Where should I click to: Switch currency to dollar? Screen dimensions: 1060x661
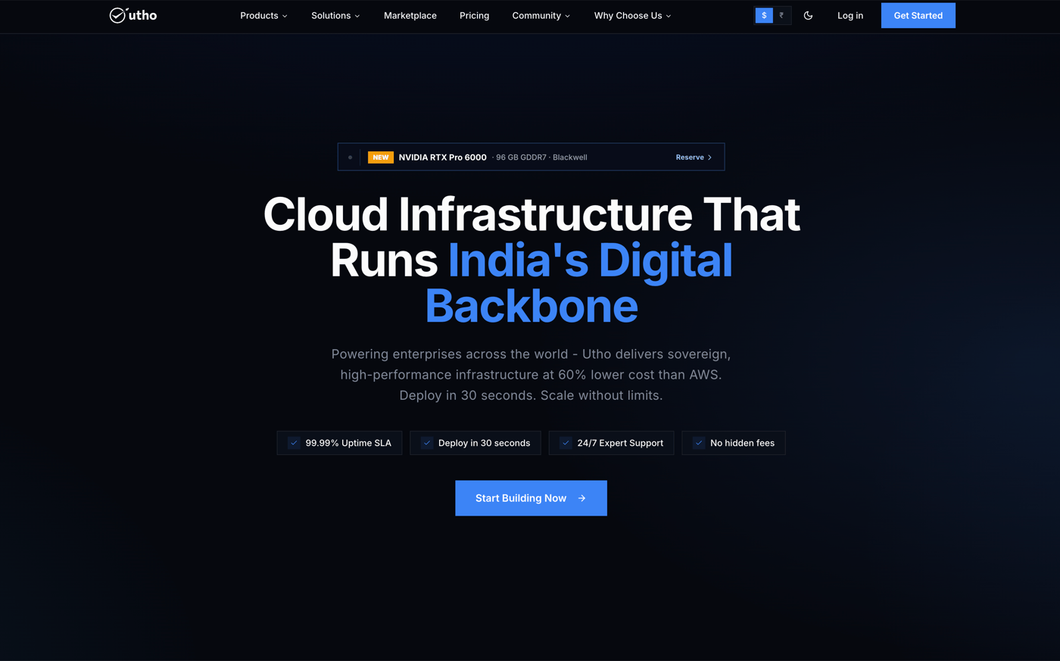coord(764,15)
